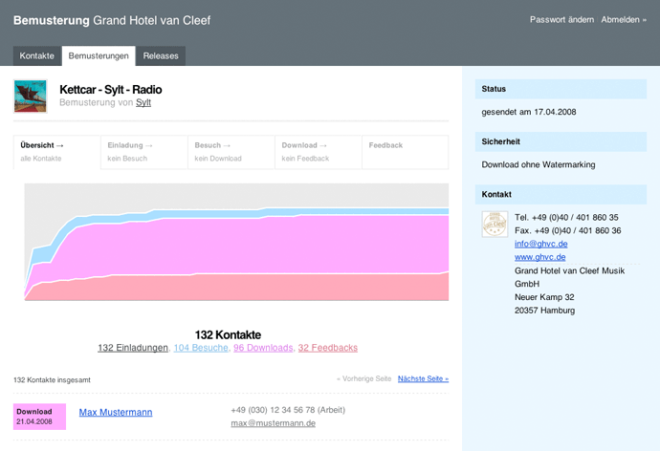
Task: Click the 132 Einladungen link
Action: (x=133, y=348)
